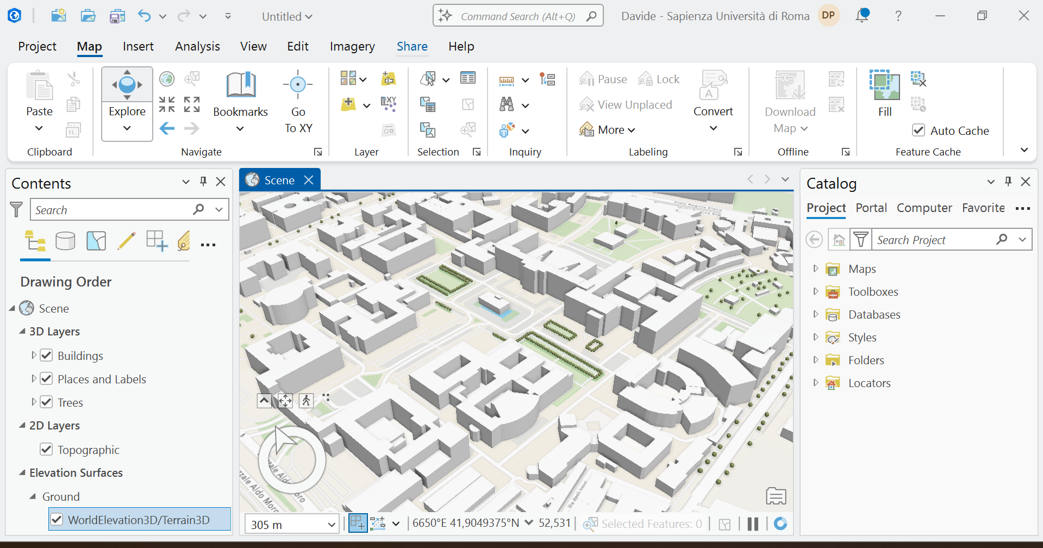The width and height of the screenshot is (1043, 548).
Task: Click List By Labeling icon
Action: pos(184,241)
